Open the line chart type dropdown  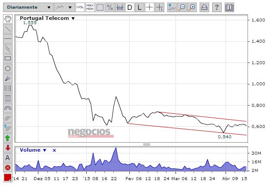point(64,7)
